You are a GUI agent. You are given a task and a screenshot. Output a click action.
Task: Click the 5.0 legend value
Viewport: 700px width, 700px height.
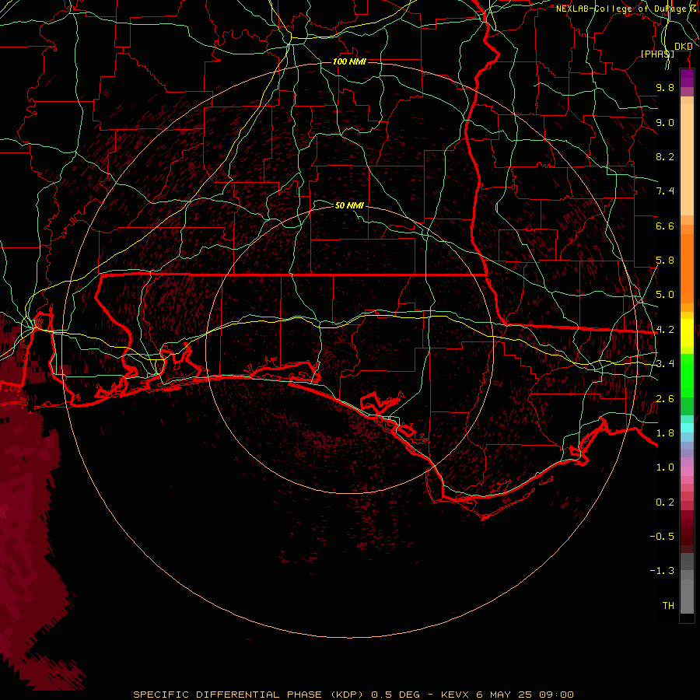(x=665, y=295)
